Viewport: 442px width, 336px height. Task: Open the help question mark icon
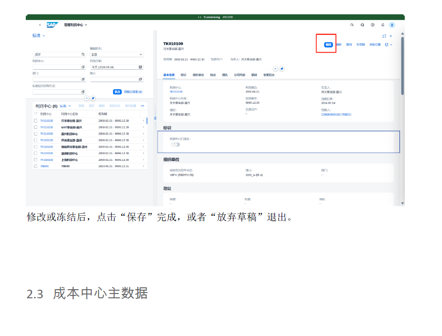(372, 25)
